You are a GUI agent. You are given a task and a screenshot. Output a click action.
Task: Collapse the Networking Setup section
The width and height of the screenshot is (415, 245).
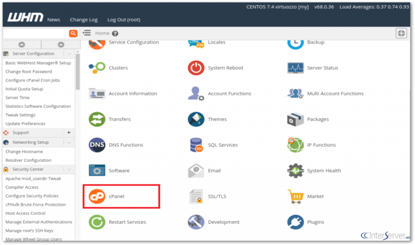click(x=69, y=142)
